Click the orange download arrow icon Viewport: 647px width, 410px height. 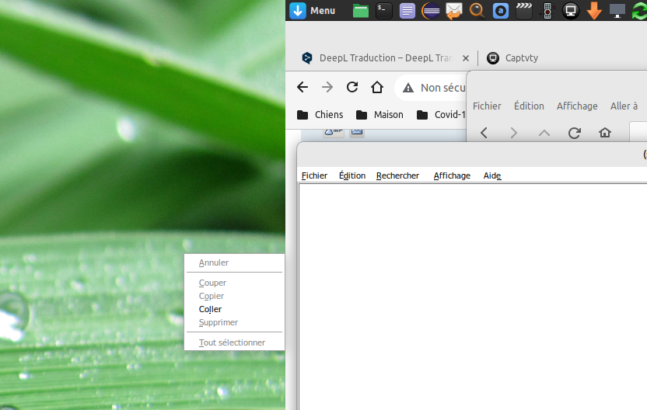[x=594, y=11]
